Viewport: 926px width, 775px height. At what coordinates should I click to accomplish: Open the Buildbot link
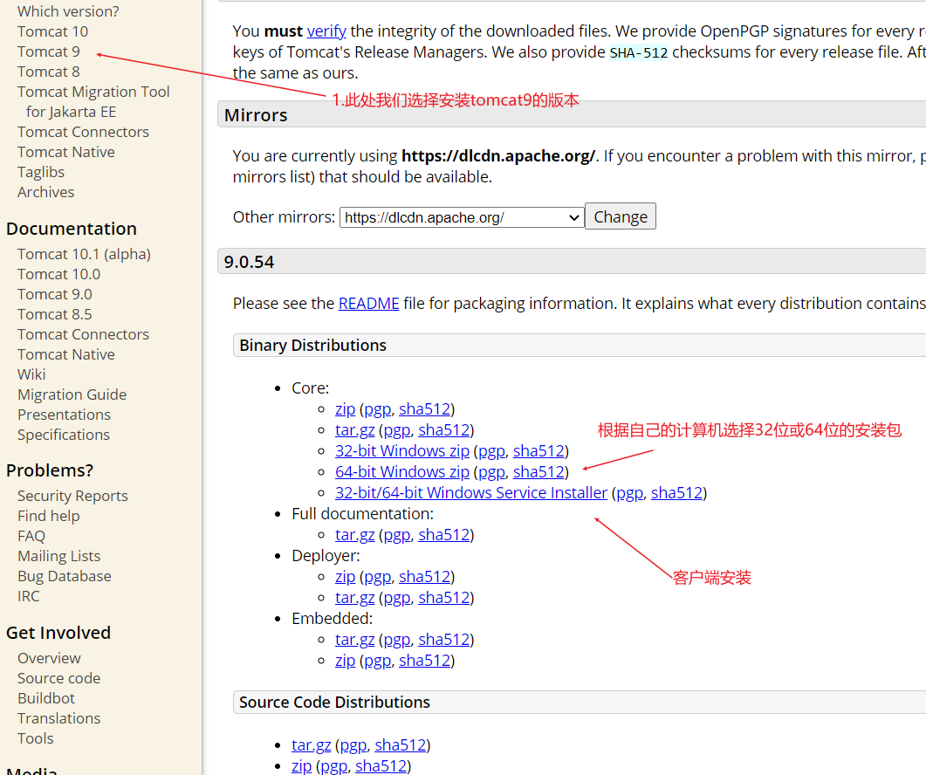pyautogui.click(x=46, y=698)
